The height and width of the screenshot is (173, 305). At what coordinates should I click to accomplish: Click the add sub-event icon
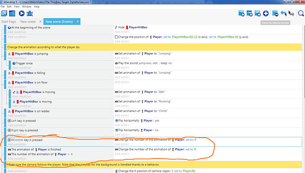click(x=250, y=13)
